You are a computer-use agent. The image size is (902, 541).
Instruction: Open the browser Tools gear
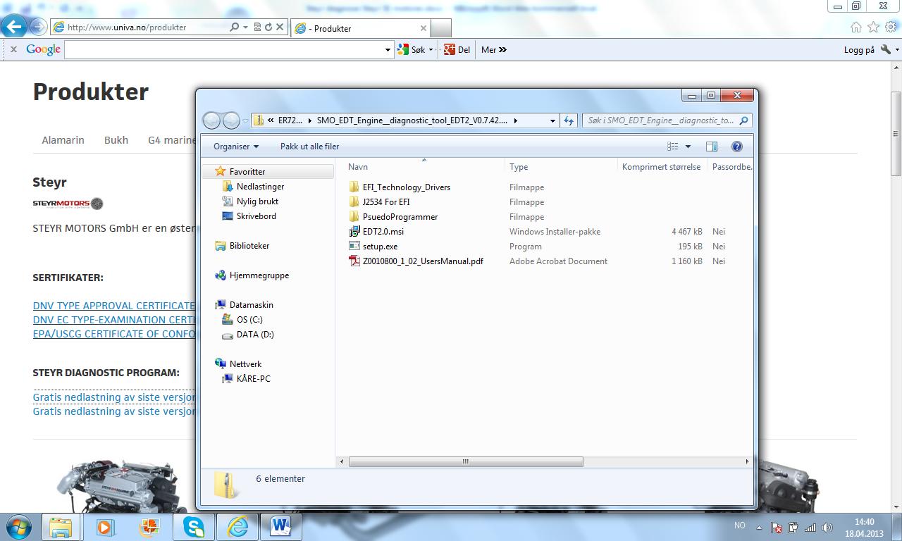(x=891, y=27)
